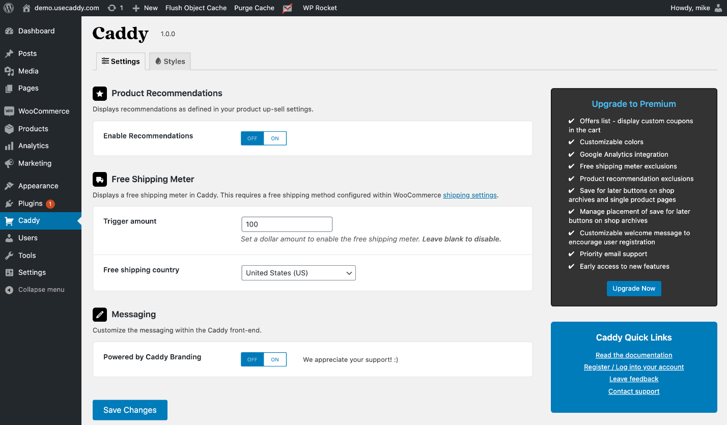Open Read the documentation link
The width and height of the screenshot is (727, 425).
[634, 355]
